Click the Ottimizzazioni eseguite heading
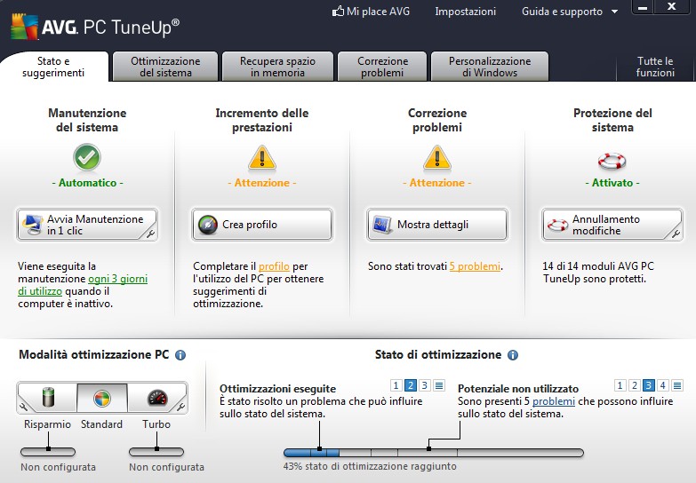Viewport: 696px width, 483px height. [278, 389]
